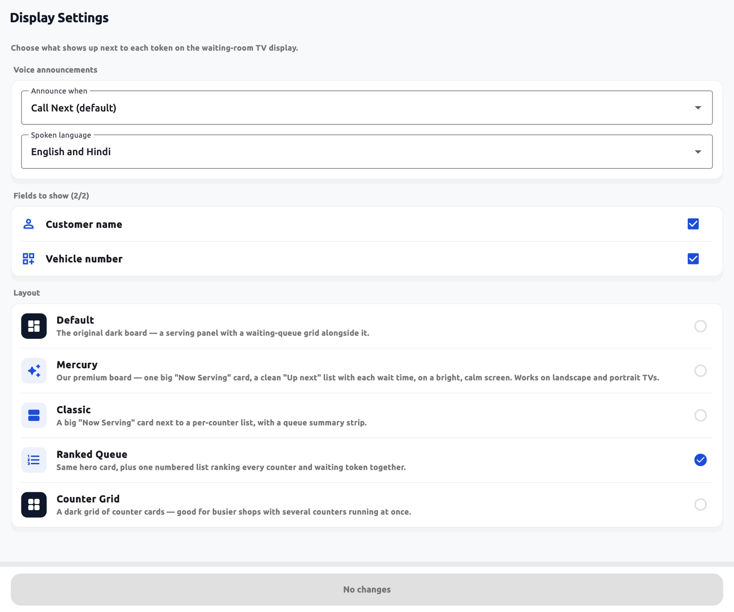The width and height of the screenshot is (734, 612).
Task: Click the Vehicle number label
Action: point(84,259)
